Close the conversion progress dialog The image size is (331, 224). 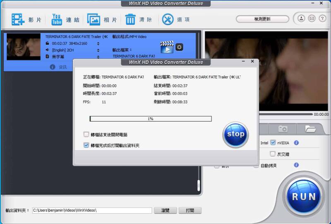pyautogui.click(x=252, y=62)
